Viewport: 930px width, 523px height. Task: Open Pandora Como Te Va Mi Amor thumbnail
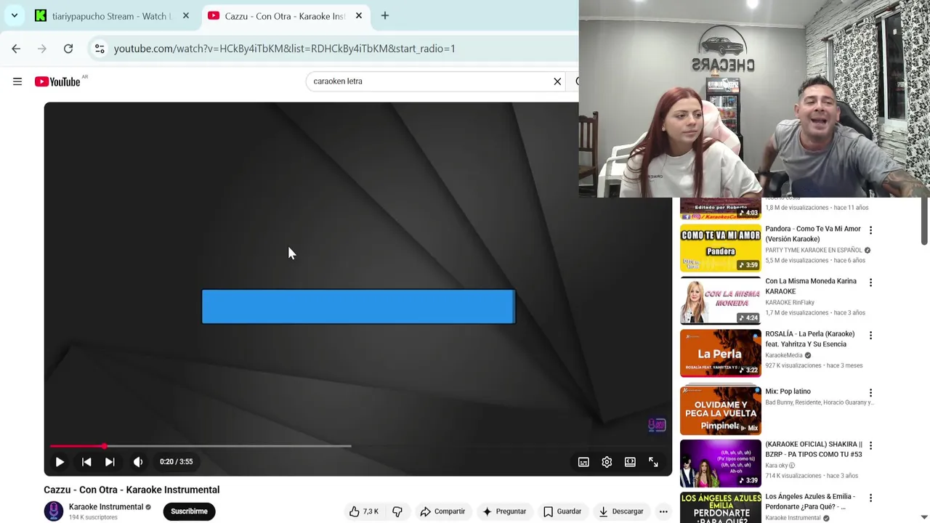pyautogui.click(x=721, y=248)
